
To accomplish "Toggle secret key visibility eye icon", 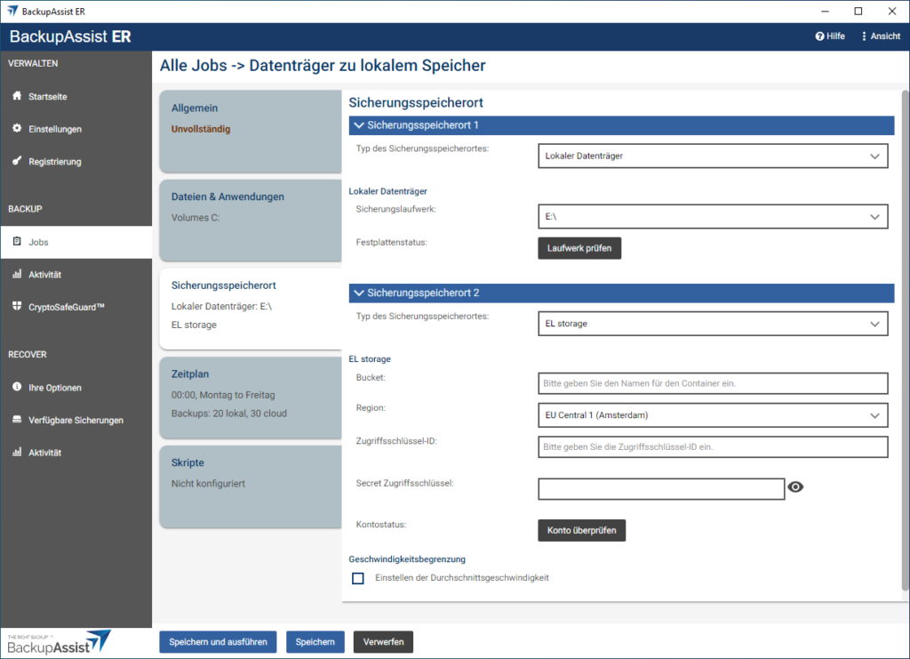I will 795,486.
